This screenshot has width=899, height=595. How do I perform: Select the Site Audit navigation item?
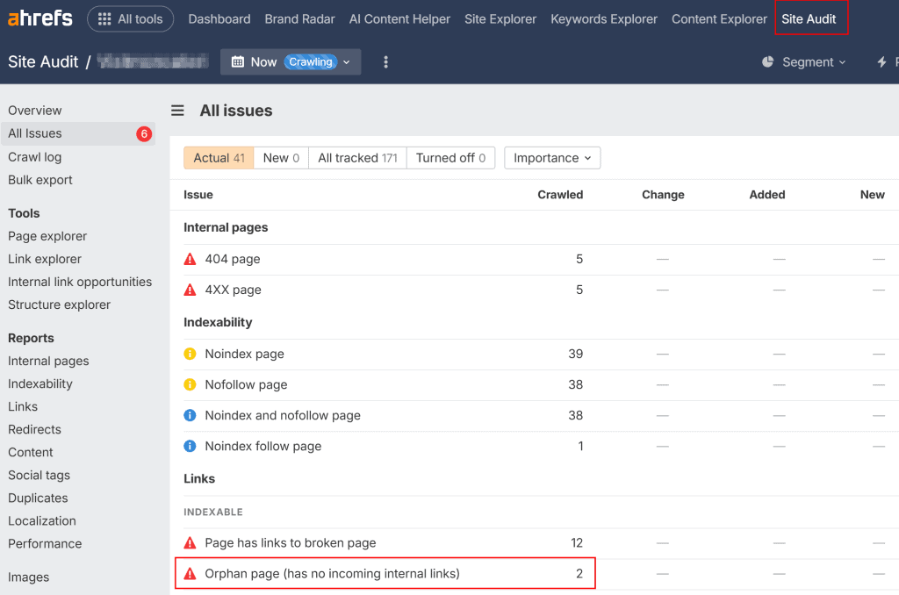click(x=809, y=19)
